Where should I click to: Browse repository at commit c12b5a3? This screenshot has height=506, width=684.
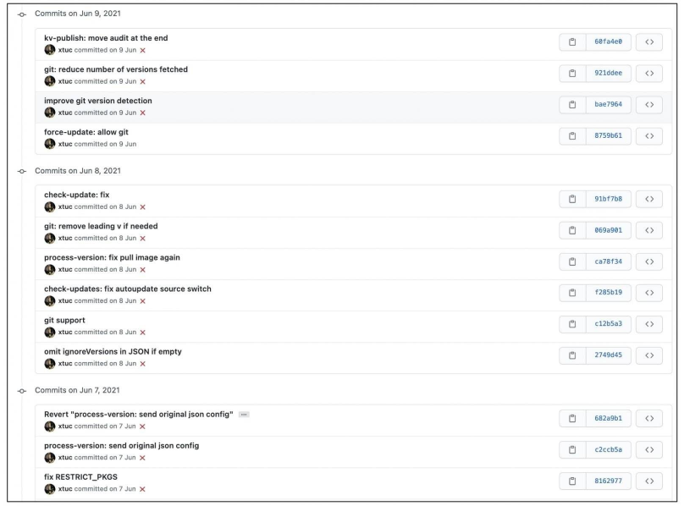(648, 324)
